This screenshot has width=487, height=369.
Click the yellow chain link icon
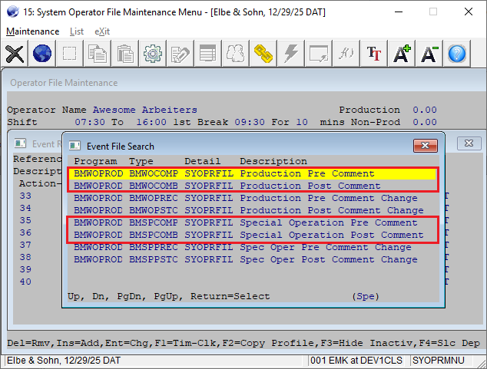click(263, 54)
